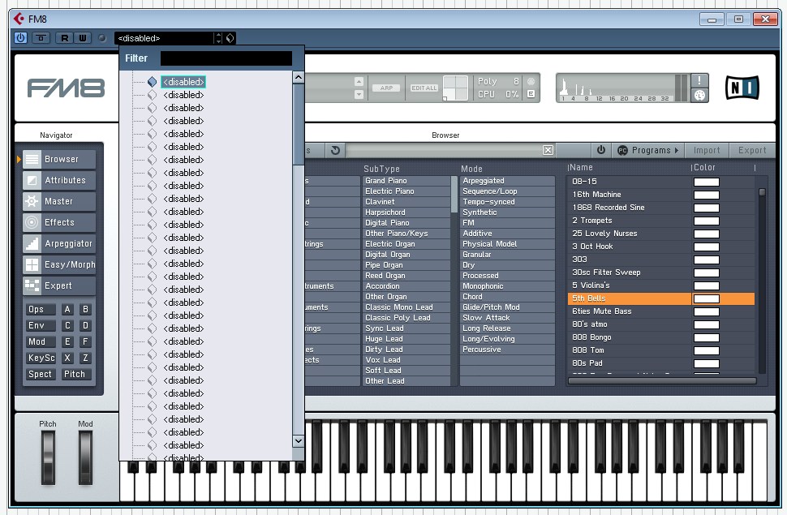The image size is (787, 515).
Task: Click the Master sun-shaped icon
Action: click(32, 201)
